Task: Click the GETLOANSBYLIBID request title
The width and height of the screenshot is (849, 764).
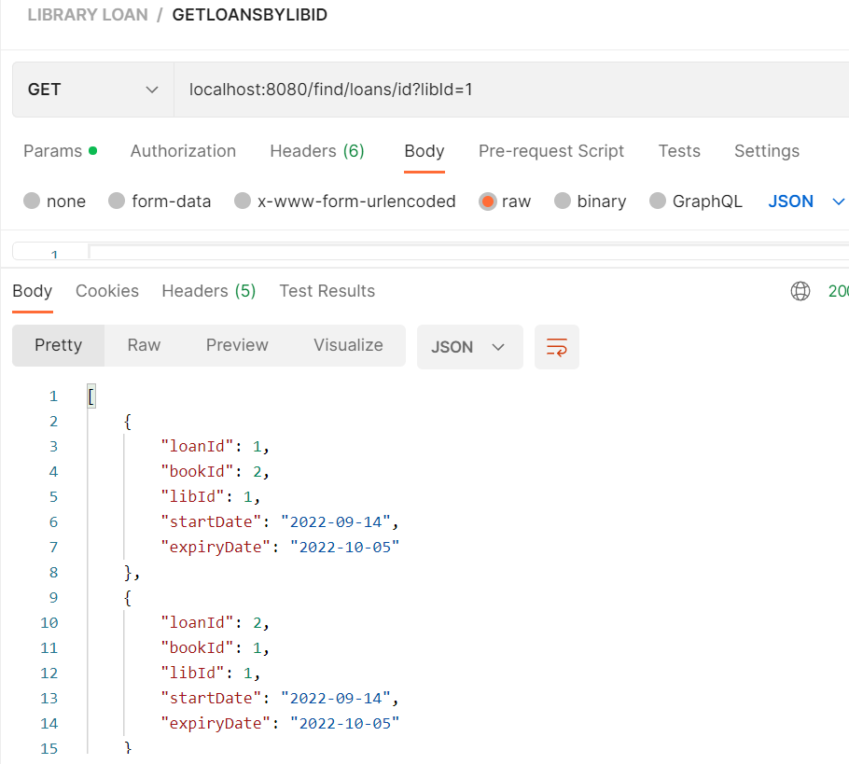Action: tap(250, 15)
